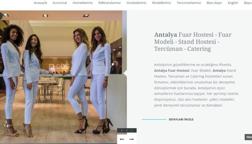Open Bize Ulaşın contact page

[214, 3]
